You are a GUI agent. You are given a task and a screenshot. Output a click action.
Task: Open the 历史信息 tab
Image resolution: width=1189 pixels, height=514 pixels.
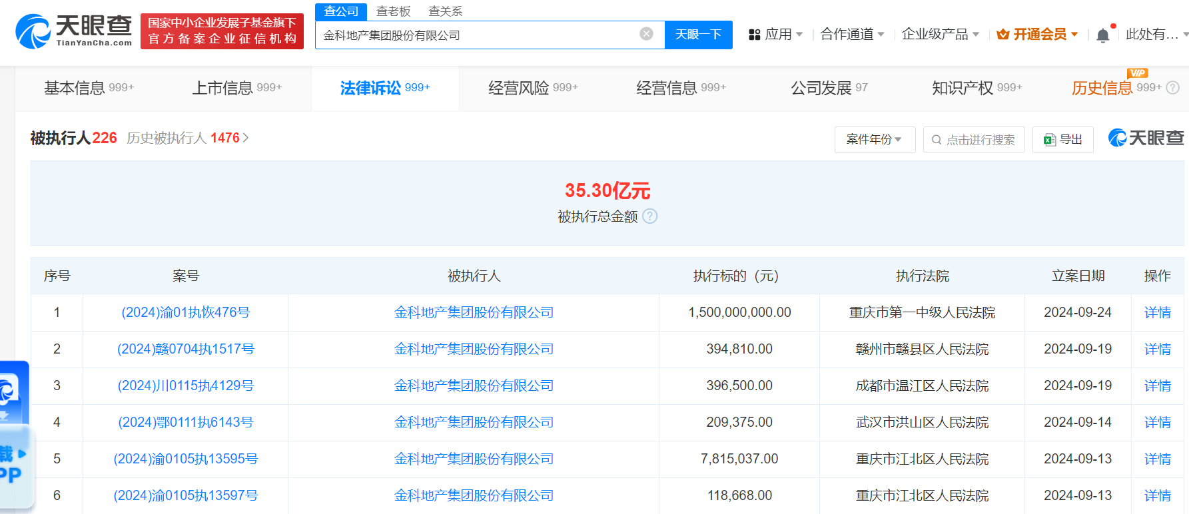point(1116,88)
